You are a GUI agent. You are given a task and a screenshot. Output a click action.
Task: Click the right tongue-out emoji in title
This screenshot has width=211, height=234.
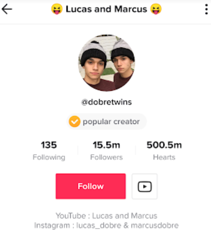tap(156, 9)
